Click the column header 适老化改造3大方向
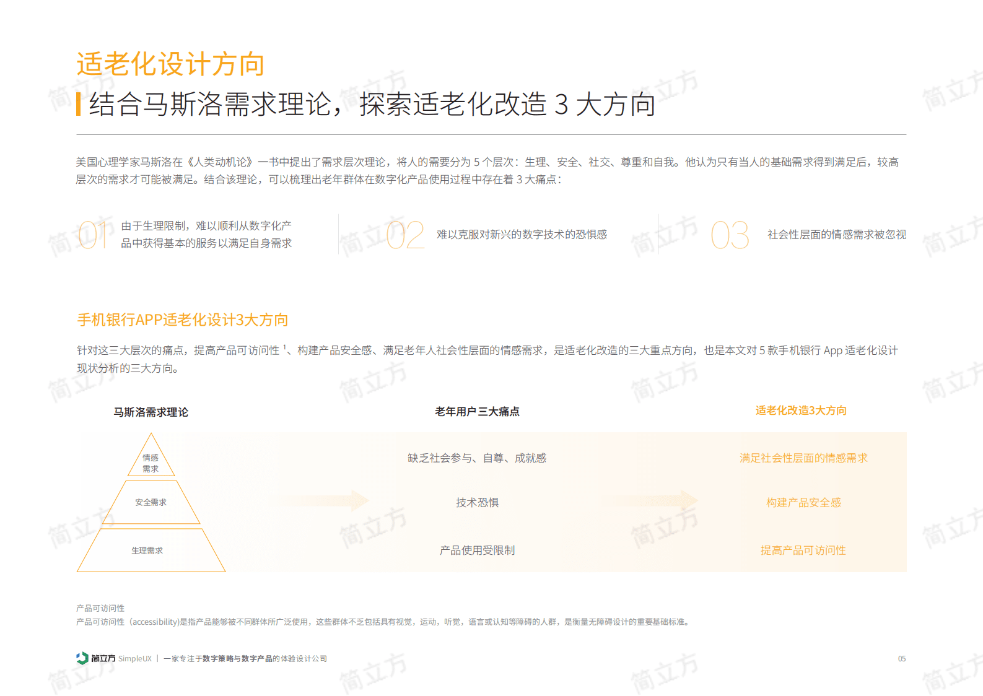This screenshot has height=696, width=983. coord(801,411)
